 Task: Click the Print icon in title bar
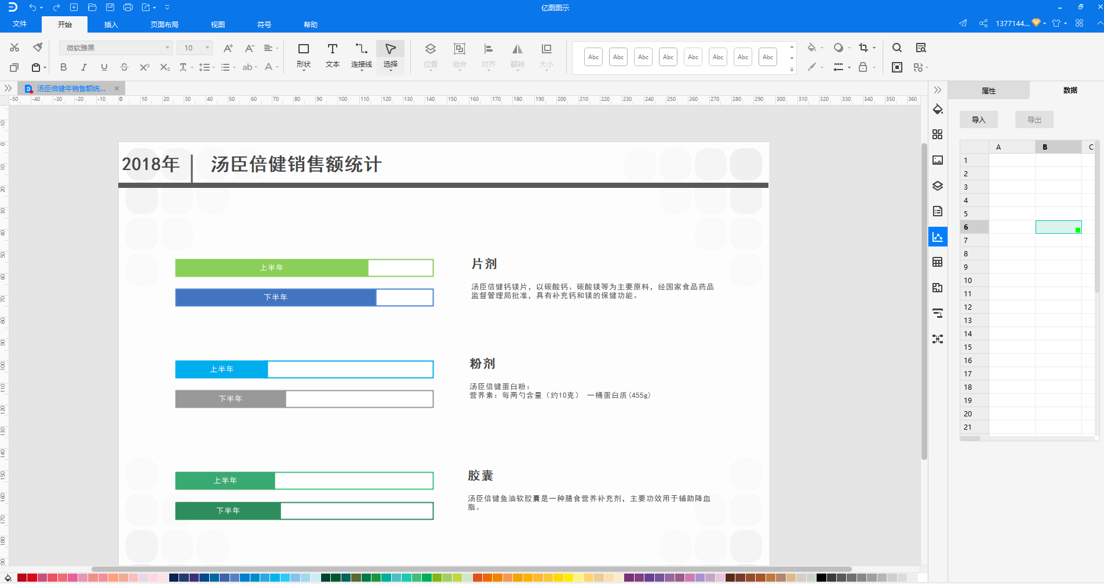128,8
